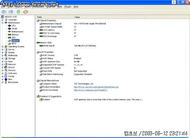
Task: Select the AGP Version row
Action: (90, 55)
